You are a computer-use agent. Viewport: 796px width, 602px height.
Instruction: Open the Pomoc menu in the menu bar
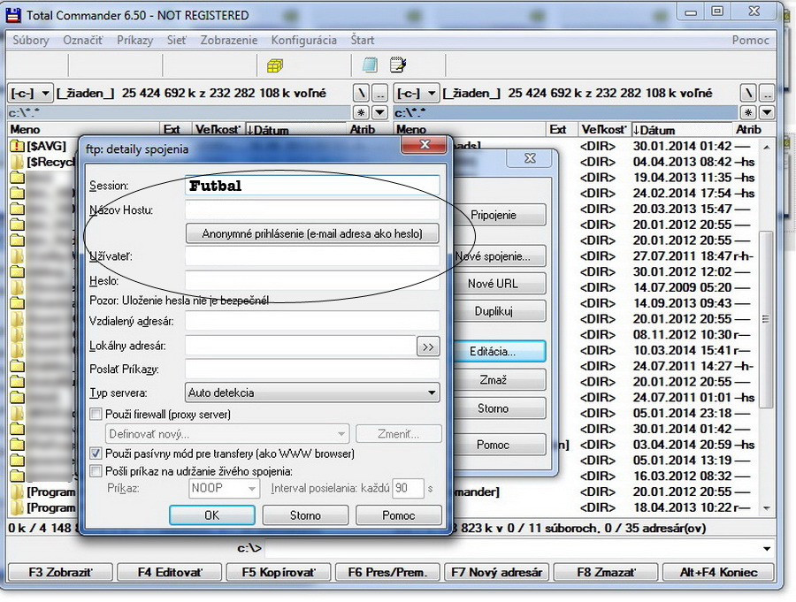(750, 40)
